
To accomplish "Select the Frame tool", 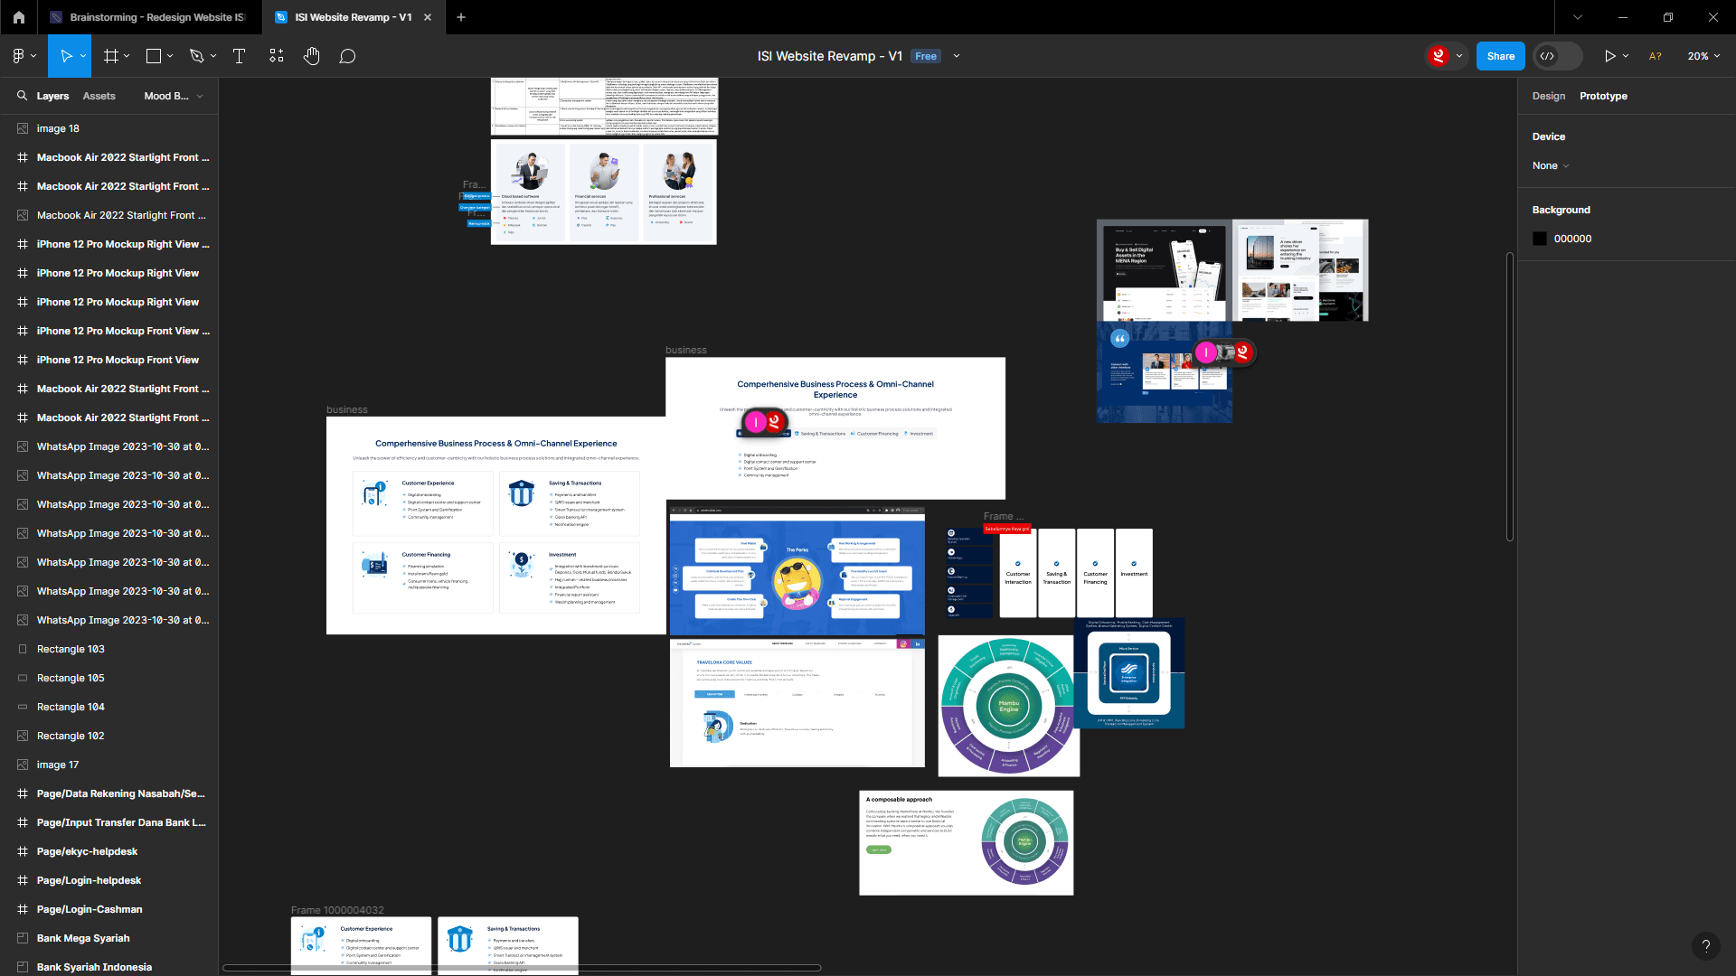I will point(111,56).
